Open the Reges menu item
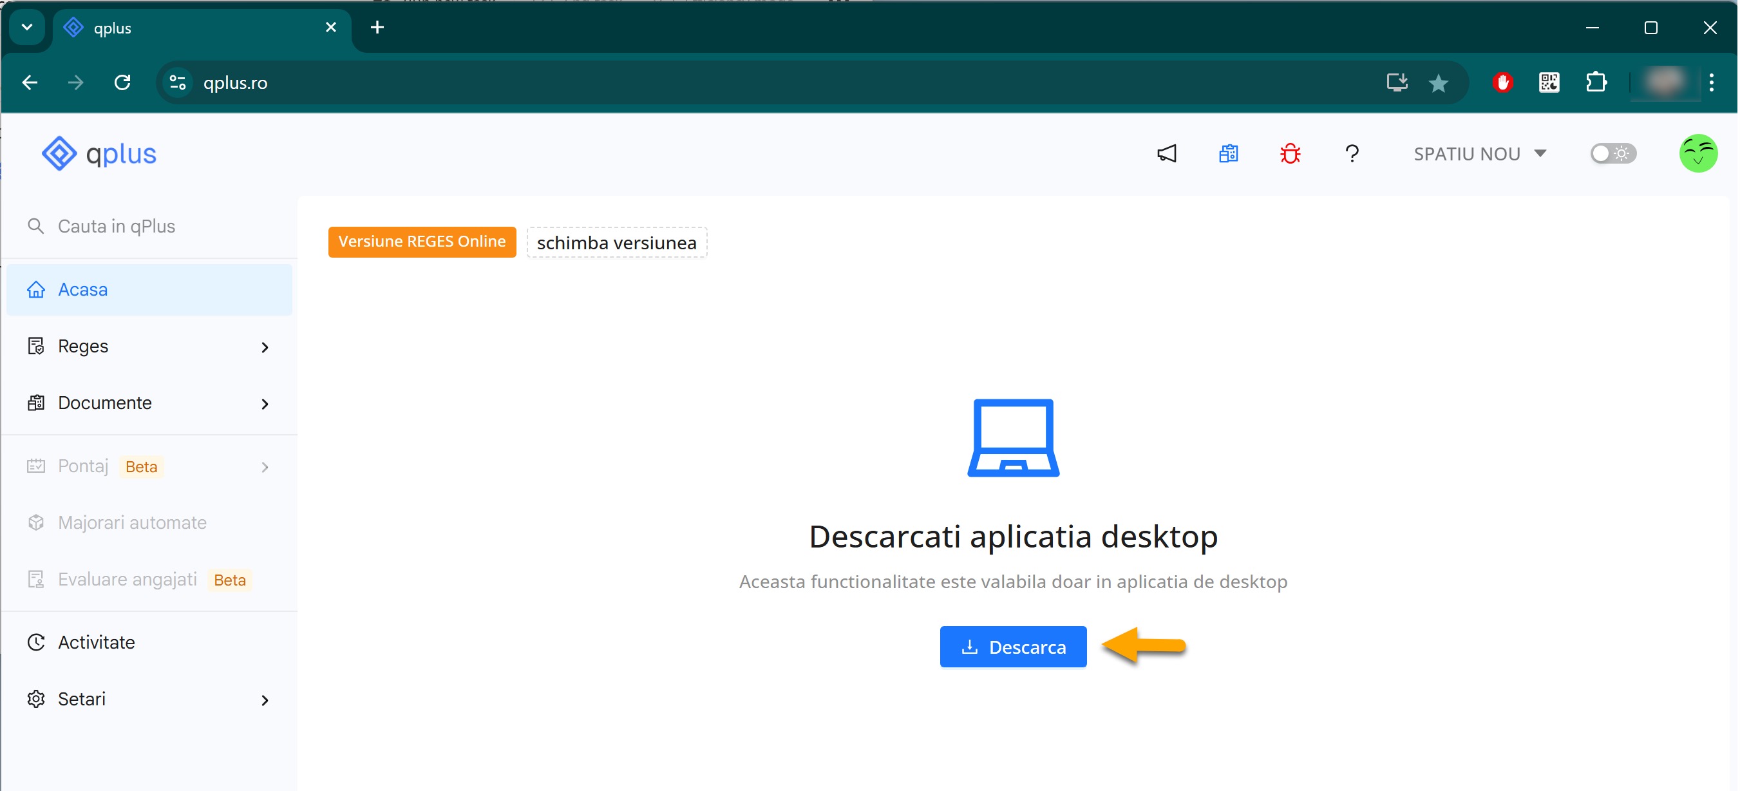The image size is (1740, 791). (x=149, y=347)
